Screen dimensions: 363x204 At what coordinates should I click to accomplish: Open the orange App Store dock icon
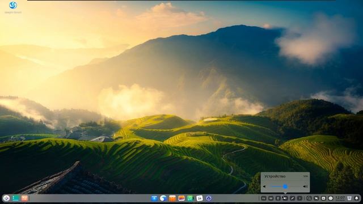[x=172, y=198]
